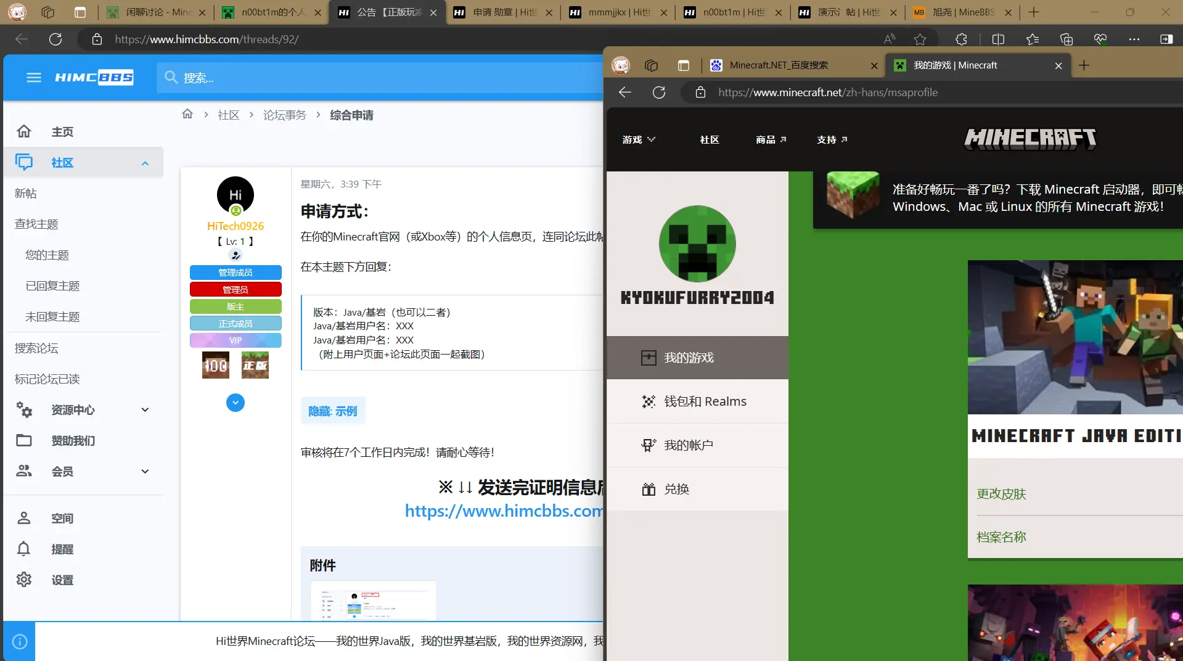Click the breadcrumb home icon above the post
1183x661 pixels.
click(187, 114)
